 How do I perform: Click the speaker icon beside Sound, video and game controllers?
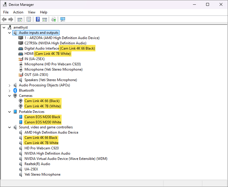coord(15,127)
